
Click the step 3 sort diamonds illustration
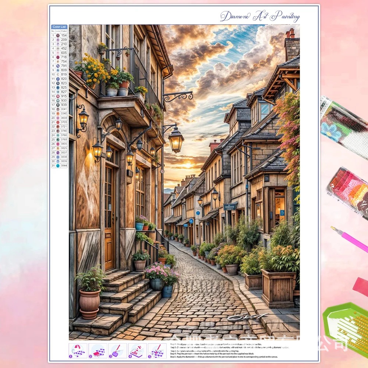(x=118, y=351)
